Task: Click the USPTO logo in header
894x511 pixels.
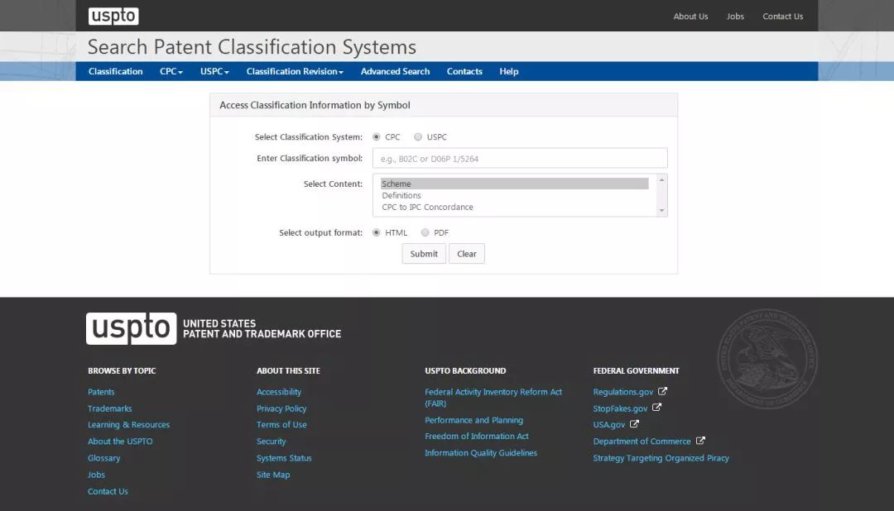Action: [113, 16]
